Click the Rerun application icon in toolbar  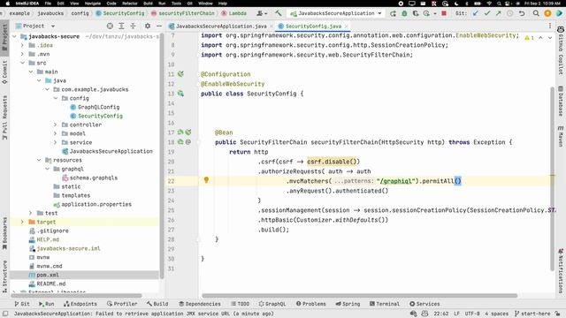point(393,13)
